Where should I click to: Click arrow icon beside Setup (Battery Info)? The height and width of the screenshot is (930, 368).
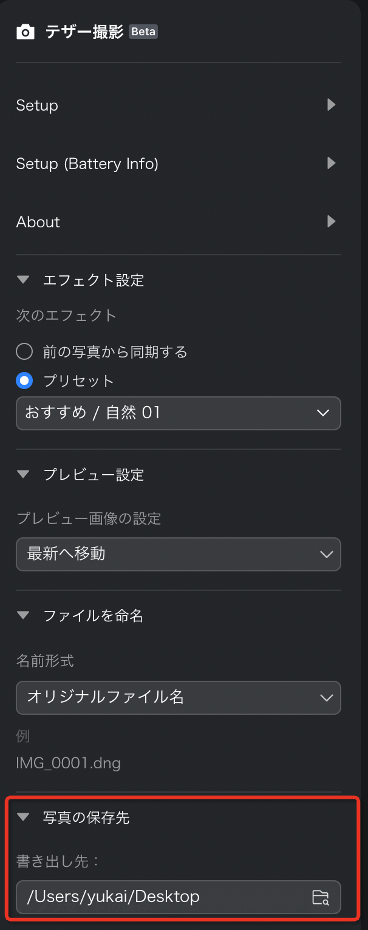tap(331, 163)
